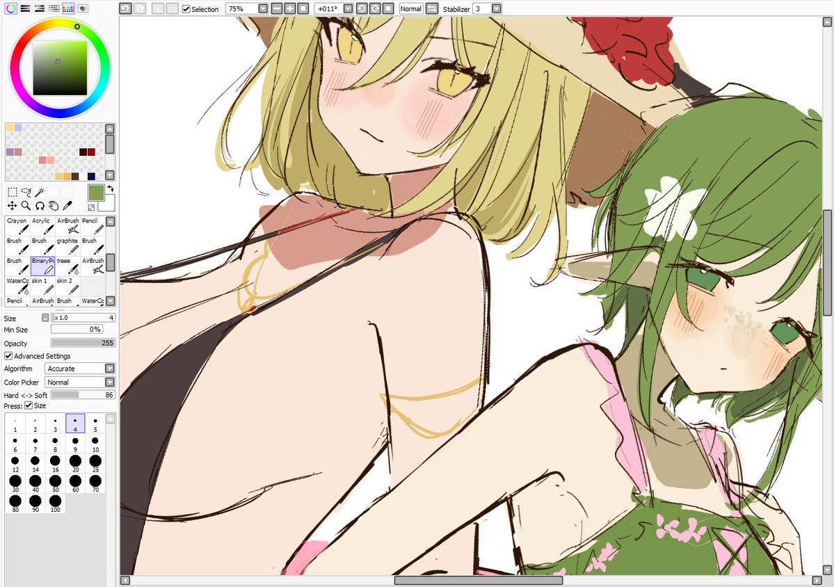Toggle the RGB slider panel
This screenshot has height=587, width=834.
(x=25, y=8)
